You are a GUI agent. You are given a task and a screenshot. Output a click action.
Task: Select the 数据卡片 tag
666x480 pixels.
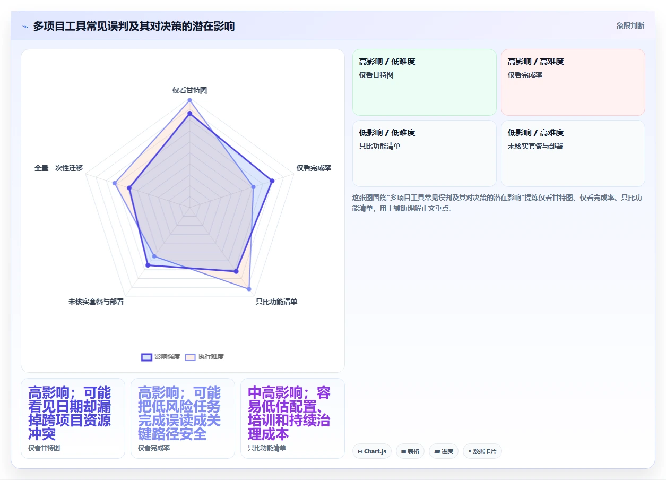[x=482, y=451]
